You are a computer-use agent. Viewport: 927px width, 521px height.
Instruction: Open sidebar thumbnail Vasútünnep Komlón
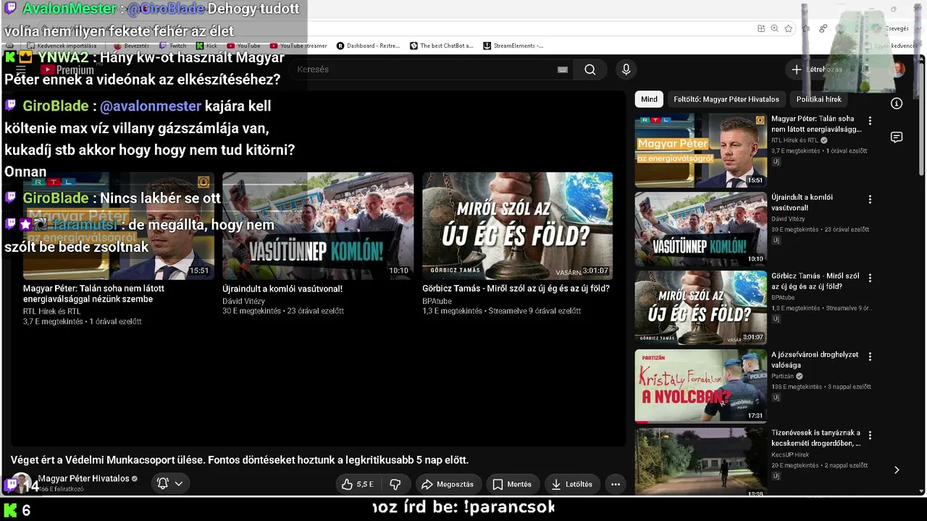click(700, 229)
